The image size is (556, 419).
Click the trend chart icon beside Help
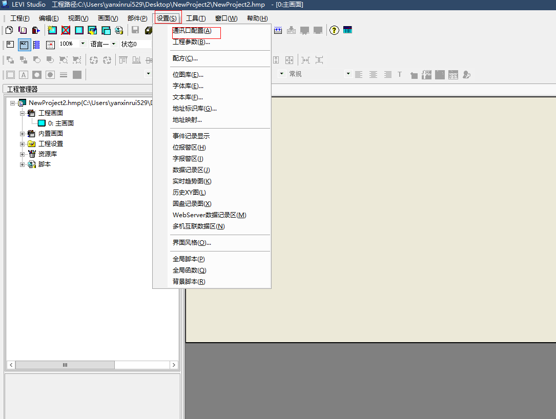347,30
